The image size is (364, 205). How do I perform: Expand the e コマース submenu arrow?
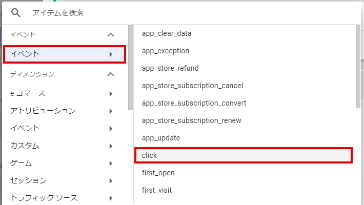[x=111, y=94]
